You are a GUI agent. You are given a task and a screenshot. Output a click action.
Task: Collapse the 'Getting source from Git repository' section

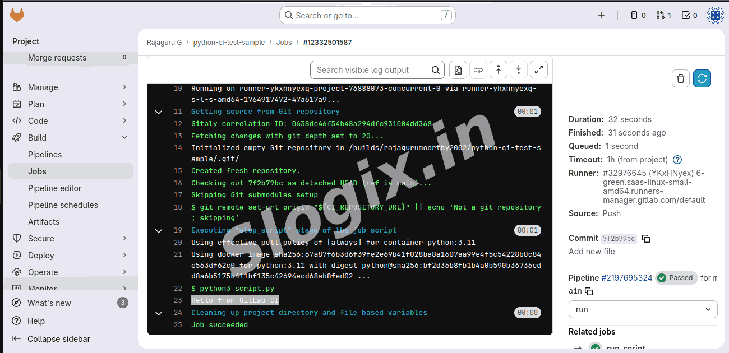tap(159, 112)
